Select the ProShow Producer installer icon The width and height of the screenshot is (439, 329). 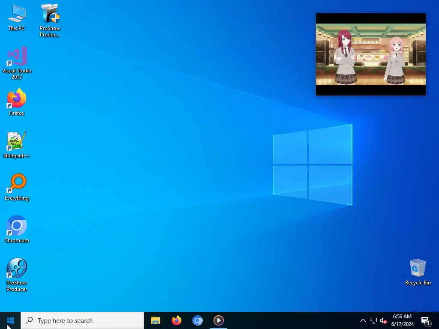[50, 21]
